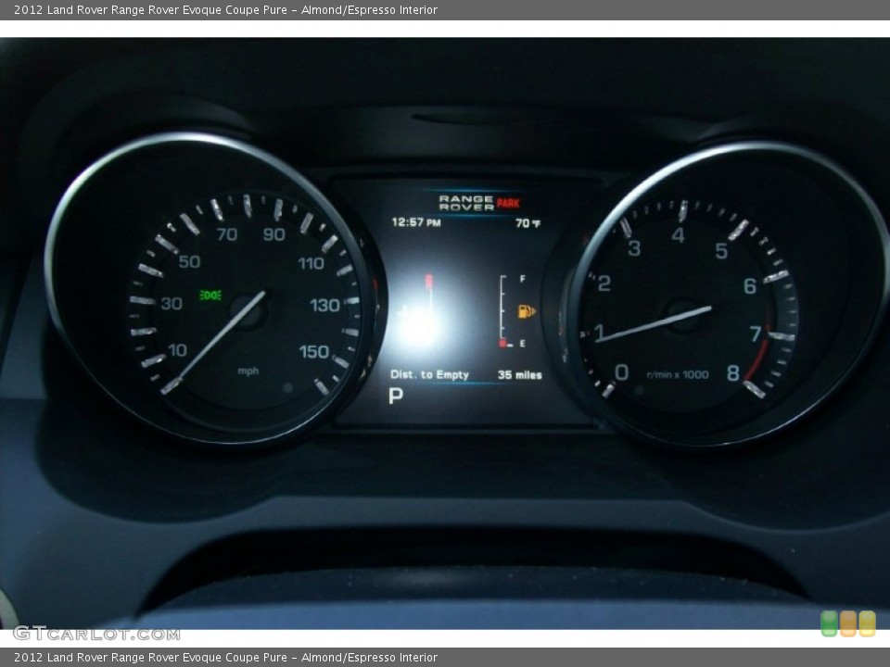This screenshot has width=890, height=667.
Task: Click the 12:57 PM clock reading
Action: coord(416,222)
